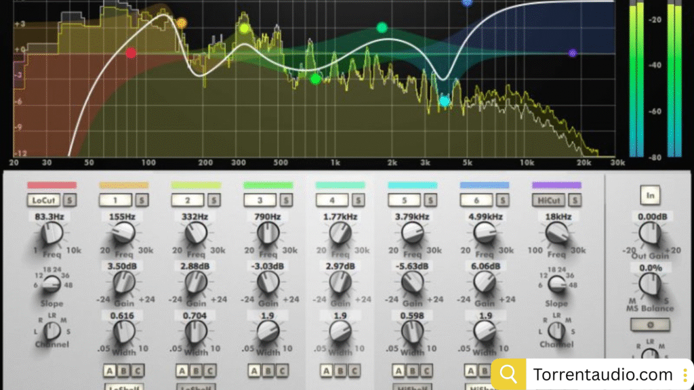Viewport: 694px width, 390px height.
Task: Click the 3.50dB gain value field
Action: (123, 267)
